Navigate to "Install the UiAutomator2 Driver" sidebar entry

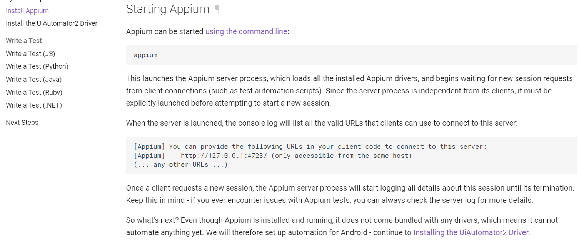[51, 23]
